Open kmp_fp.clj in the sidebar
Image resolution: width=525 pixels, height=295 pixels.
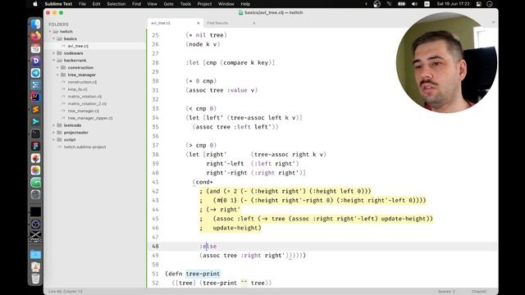(x=77, y=89)
